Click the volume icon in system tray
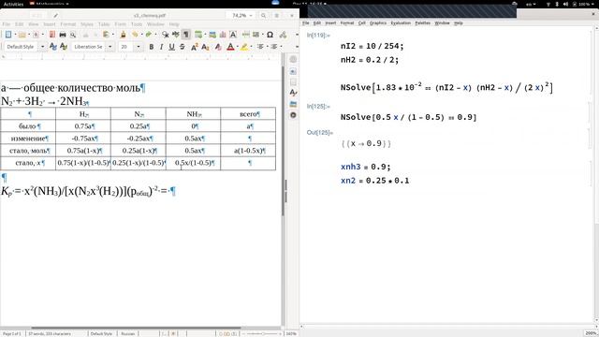 tap(565, 4)
